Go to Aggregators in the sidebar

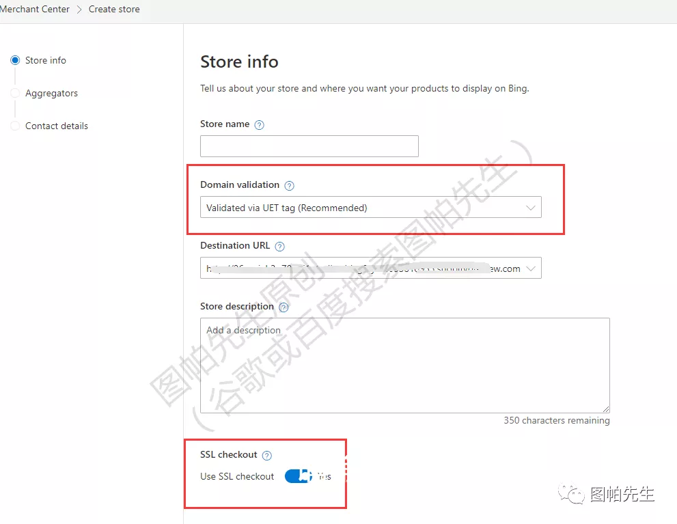click(51, 93)
